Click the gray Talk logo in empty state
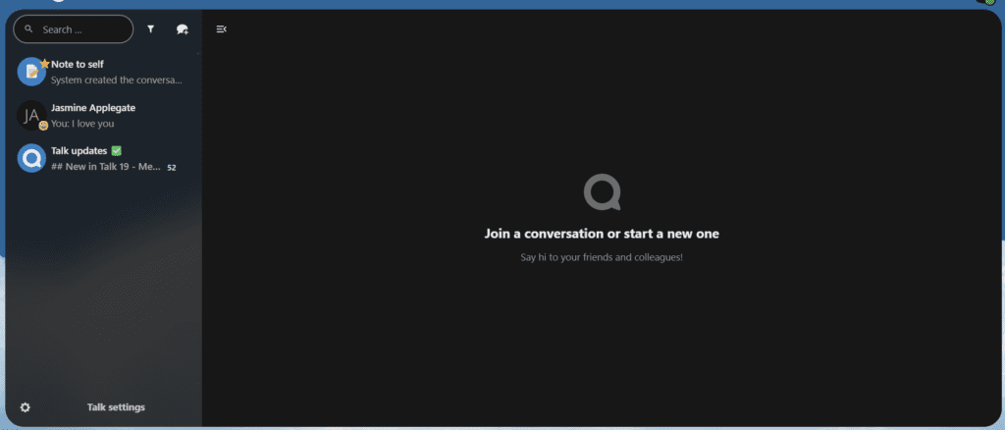The height and width of the screenshot is (430, 1005). pyautogui.click(x=602, y=192)
